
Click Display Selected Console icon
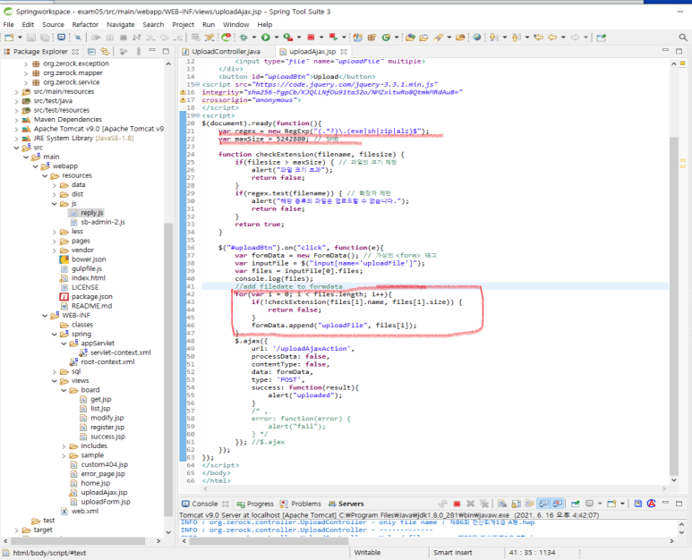click(x=589, y=504)
